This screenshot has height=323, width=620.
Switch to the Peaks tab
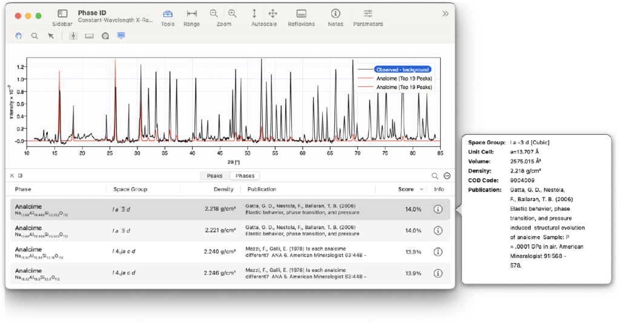pyautogui.click(x=214, y=176)
